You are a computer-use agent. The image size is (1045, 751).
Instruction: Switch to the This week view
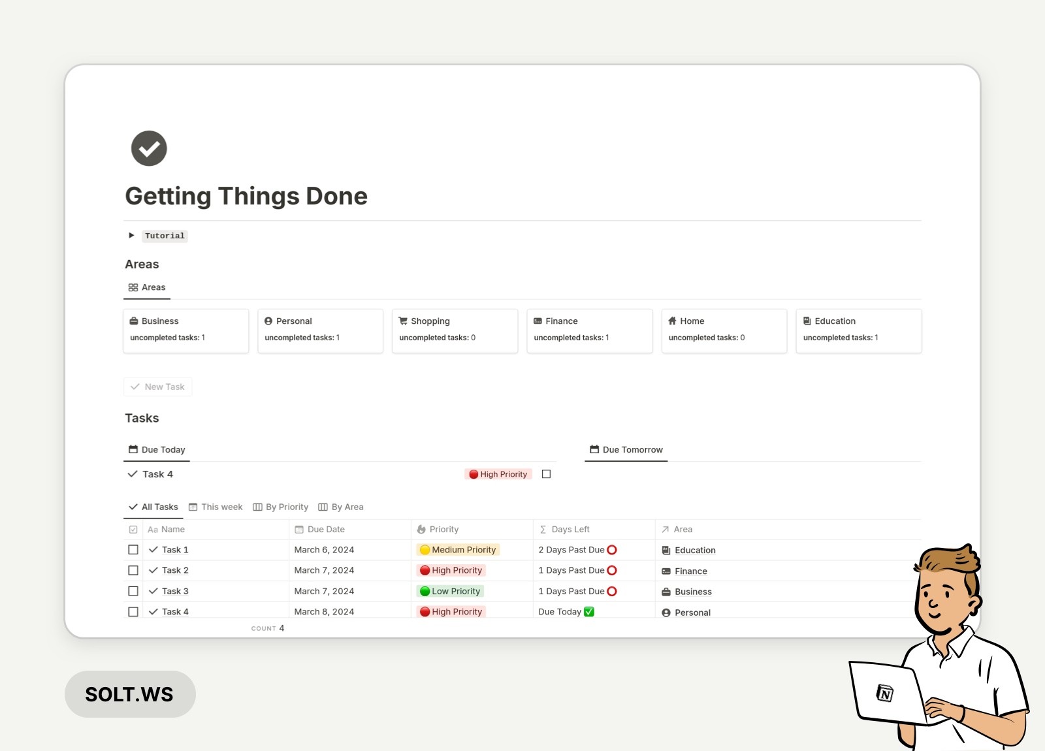(216, 506)
